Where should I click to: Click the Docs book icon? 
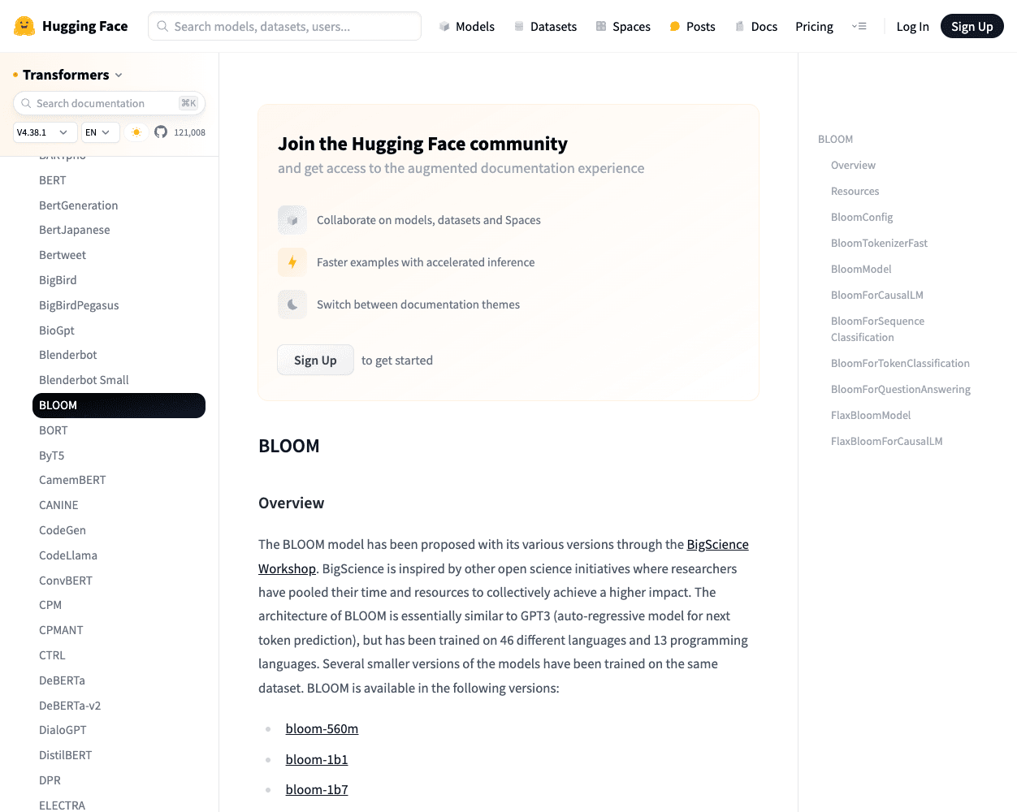pos(740,27)
